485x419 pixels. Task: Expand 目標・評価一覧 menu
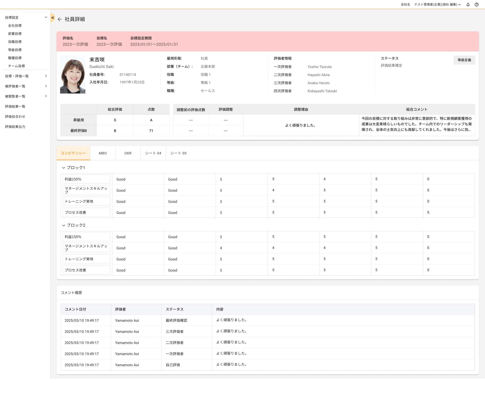pyautogui.click(x=46, y=76)
